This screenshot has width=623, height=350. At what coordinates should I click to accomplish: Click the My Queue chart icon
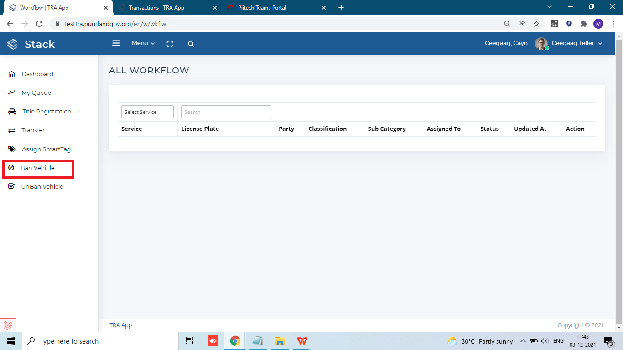12,92
